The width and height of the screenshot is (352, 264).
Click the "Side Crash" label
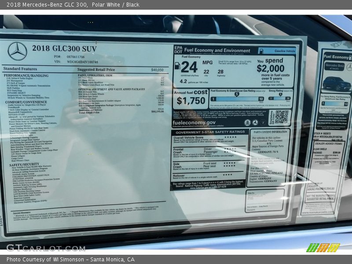(177, 165)
